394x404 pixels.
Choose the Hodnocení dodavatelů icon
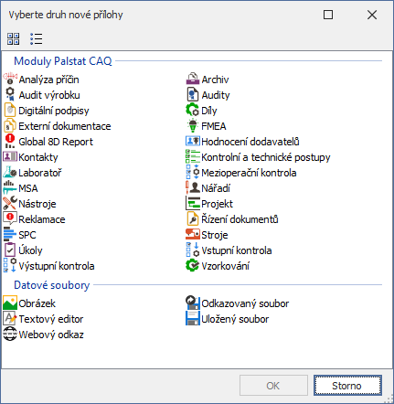click(x=193, y=142)
